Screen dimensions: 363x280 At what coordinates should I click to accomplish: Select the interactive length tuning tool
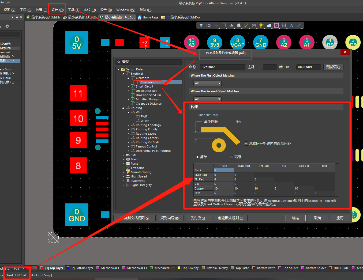pos(254,25)
